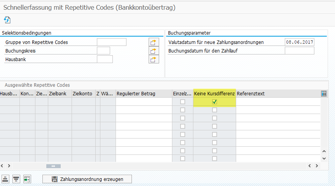Grab the horizontal scrollbar thumb of the table
This screenshot has width=335, height=186.
(53, 166)
